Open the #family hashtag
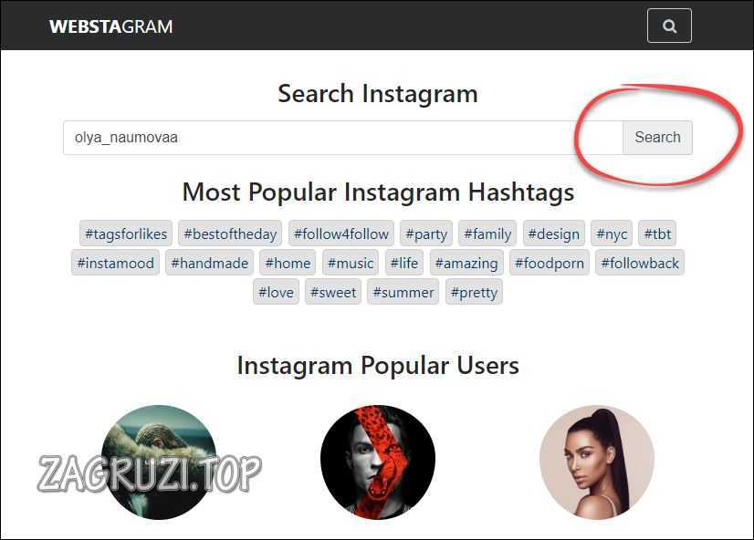754x540 pixels. 487,234
